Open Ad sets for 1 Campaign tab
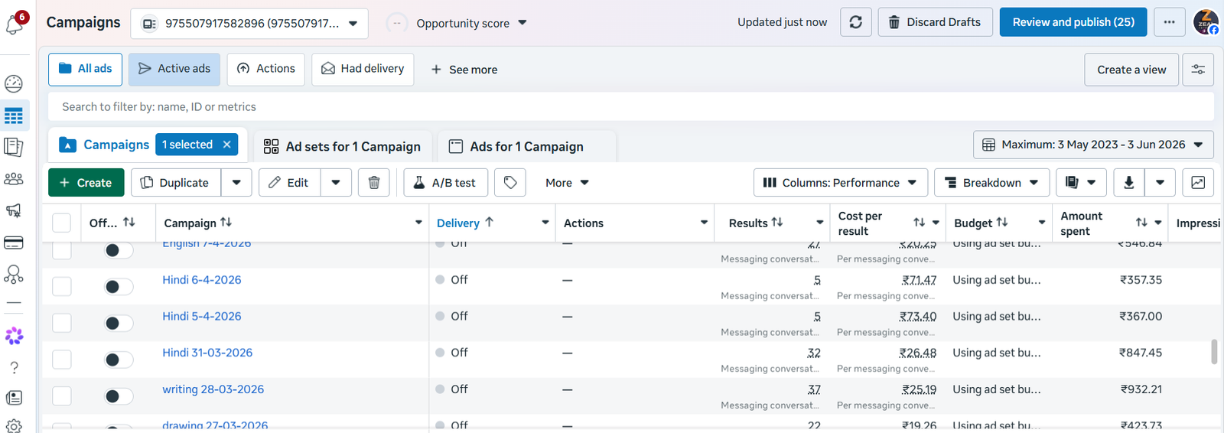The height and width of the screenshot is (433, 1224). point(342,146)
